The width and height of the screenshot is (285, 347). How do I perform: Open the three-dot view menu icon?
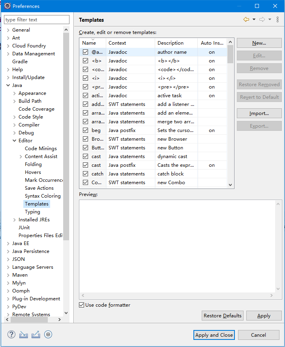click(277, 19)
